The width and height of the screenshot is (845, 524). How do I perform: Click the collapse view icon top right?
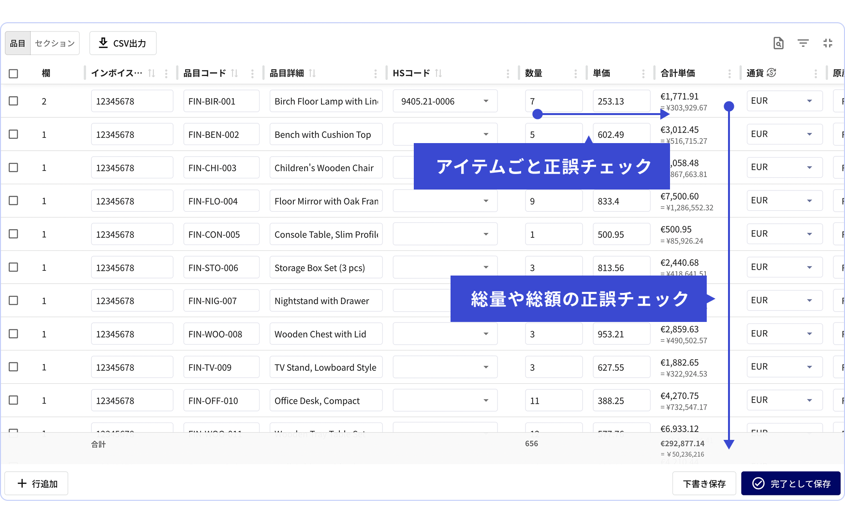(x=828, y=43)
